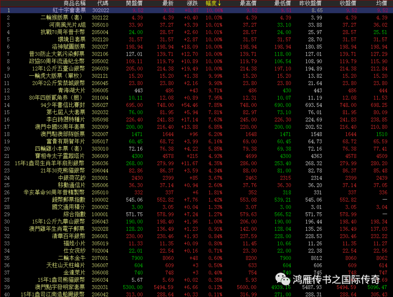The height and width of the screenshot is (297, 393).
Task: Select the 寶相寺太子靈蹤塔片 row
Action: pyautogui.click(x=196, y=156)
